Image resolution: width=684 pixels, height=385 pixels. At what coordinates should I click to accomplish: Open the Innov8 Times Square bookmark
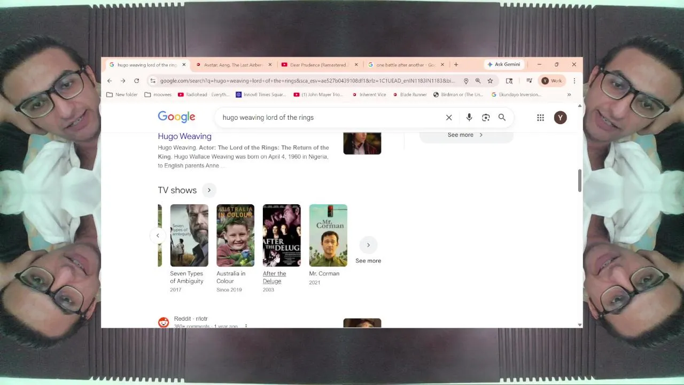tap(261, 95)
